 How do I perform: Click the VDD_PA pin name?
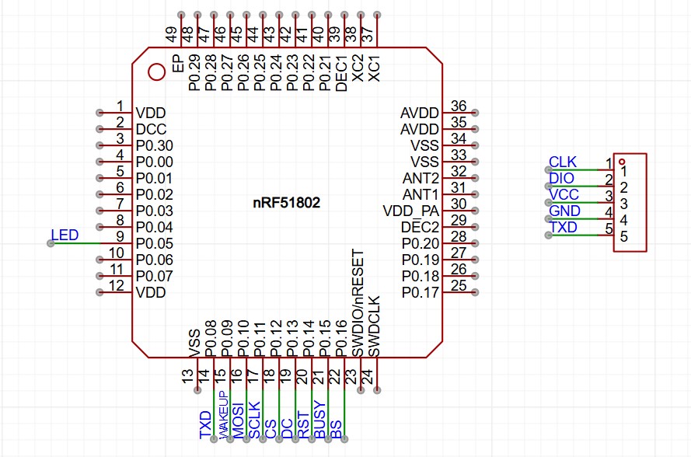point(410,211)
